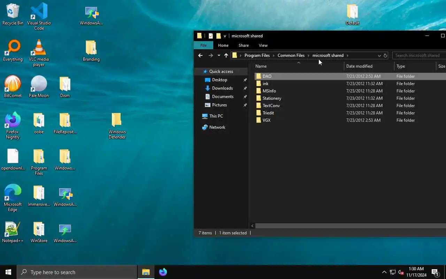Screen dimensions: 446x279
Task: Expand chevron after Program Files breadcrumb
Action: pyautogui.click(x=274, y=55)
